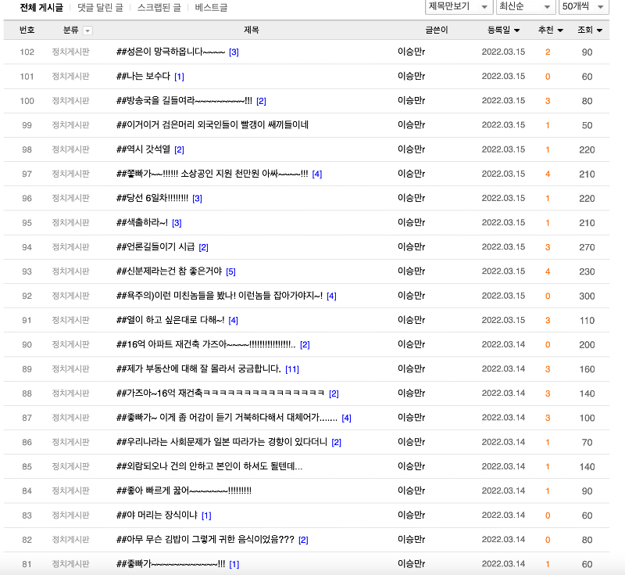Switch to the 전체 게시글 tab

click(x=41, y=8)
